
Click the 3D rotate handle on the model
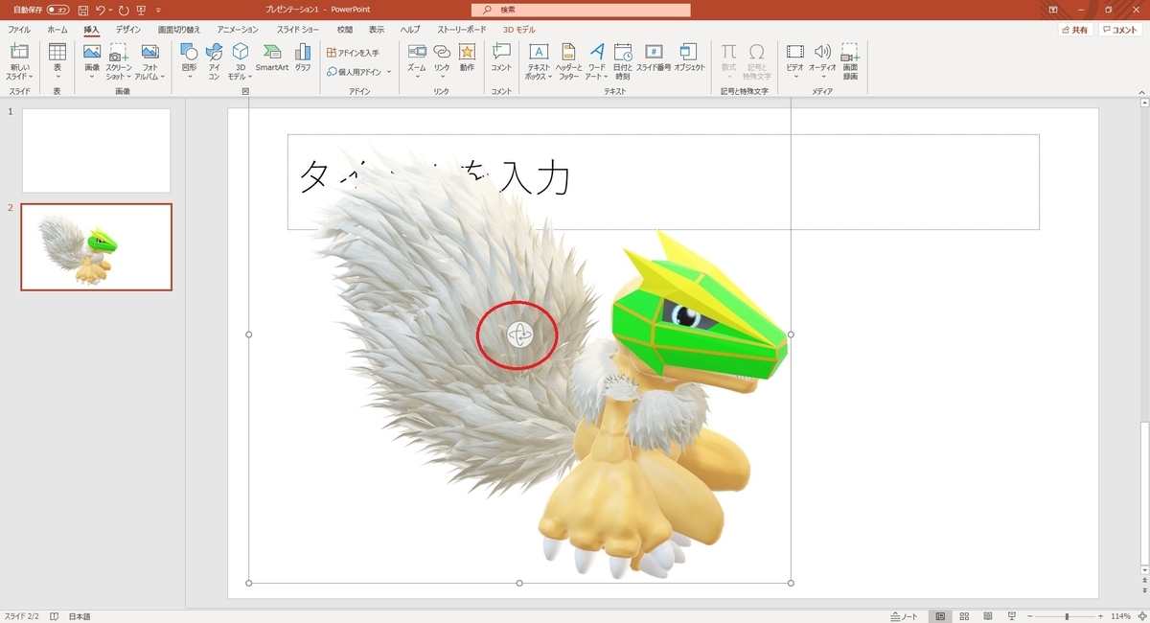(x=518, y=335)
